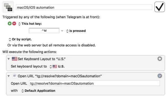The height and width of the screenshot is (96, 166).
Task: Toggle the macro enabled checkmark
Action: (x=160, y=7)
